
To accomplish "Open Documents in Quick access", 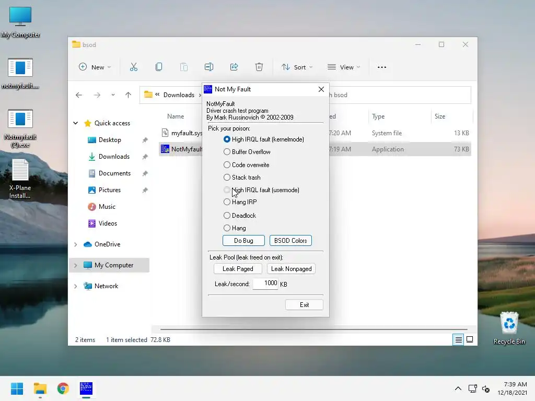I will click(x=114, y=173).
